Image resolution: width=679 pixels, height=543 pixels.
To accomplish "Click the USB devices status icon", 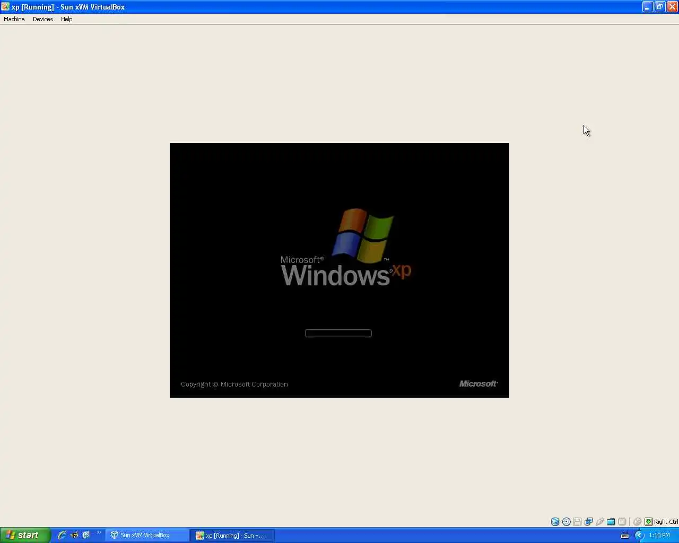I will click(600, 522).
